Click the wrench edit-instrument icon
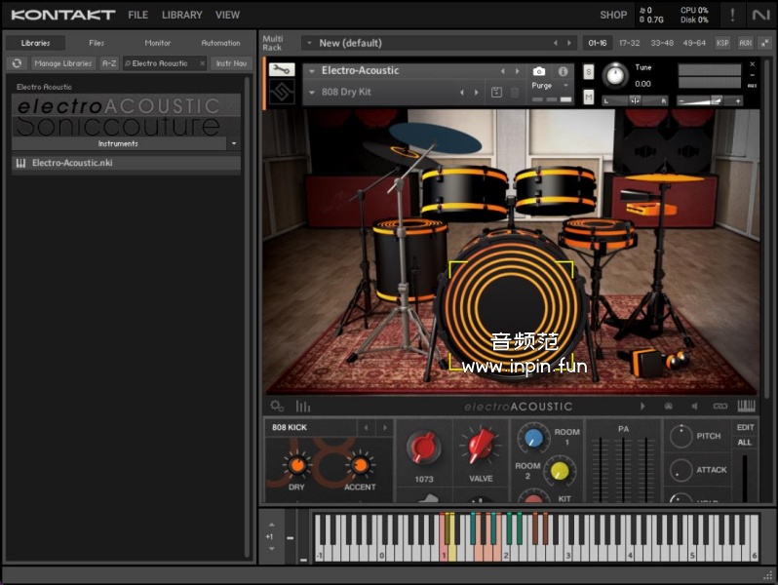The image size is (778, 585). (282, 70)
